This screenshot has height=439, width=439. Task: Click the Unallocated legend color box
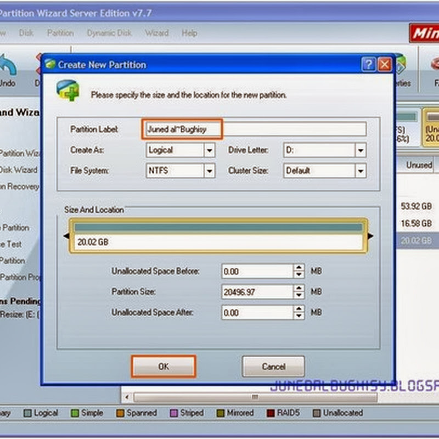[x=317, y=413]
